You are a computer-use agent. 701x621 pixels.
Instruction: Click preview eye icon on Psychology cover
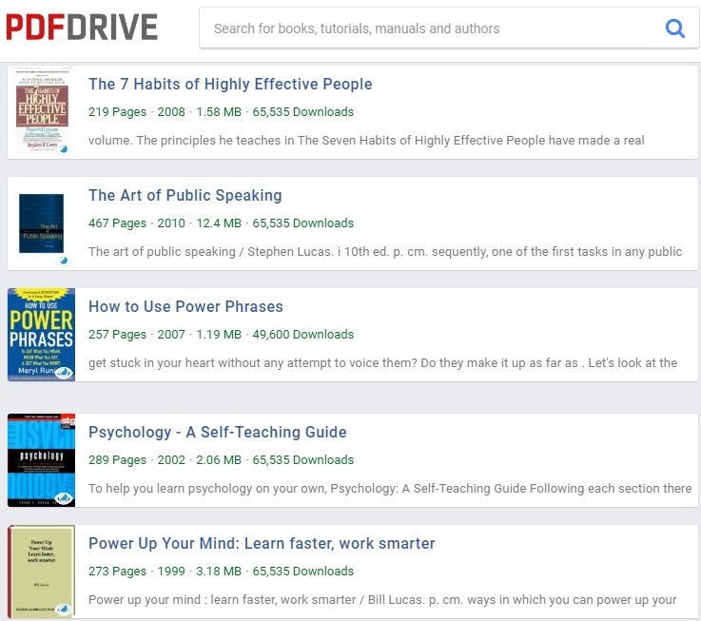coord(64,497)
